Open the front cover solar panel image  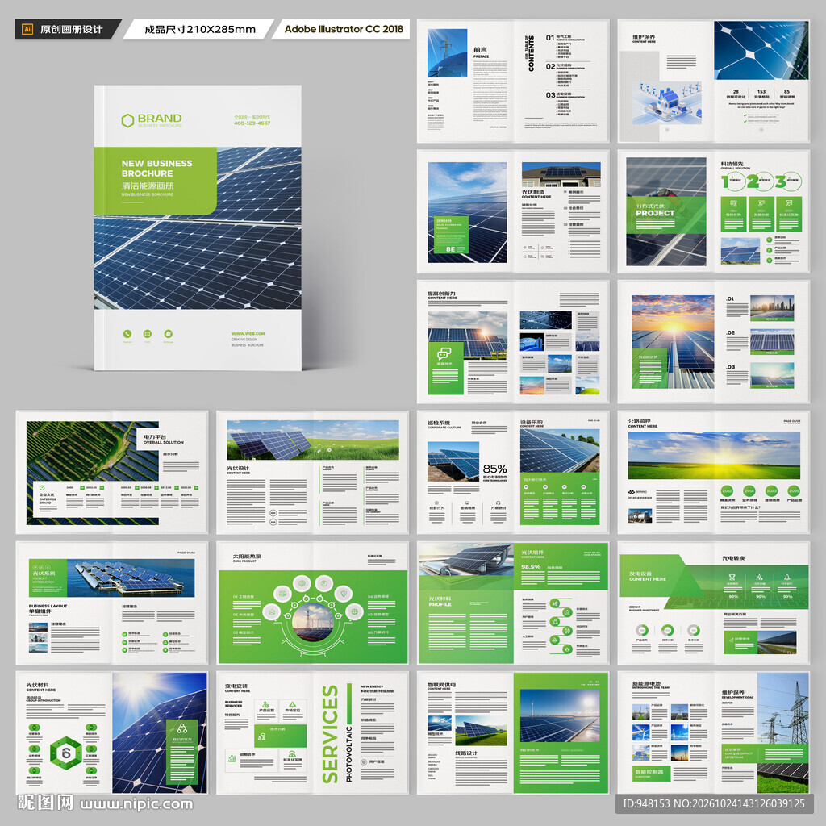click(198, 228)
